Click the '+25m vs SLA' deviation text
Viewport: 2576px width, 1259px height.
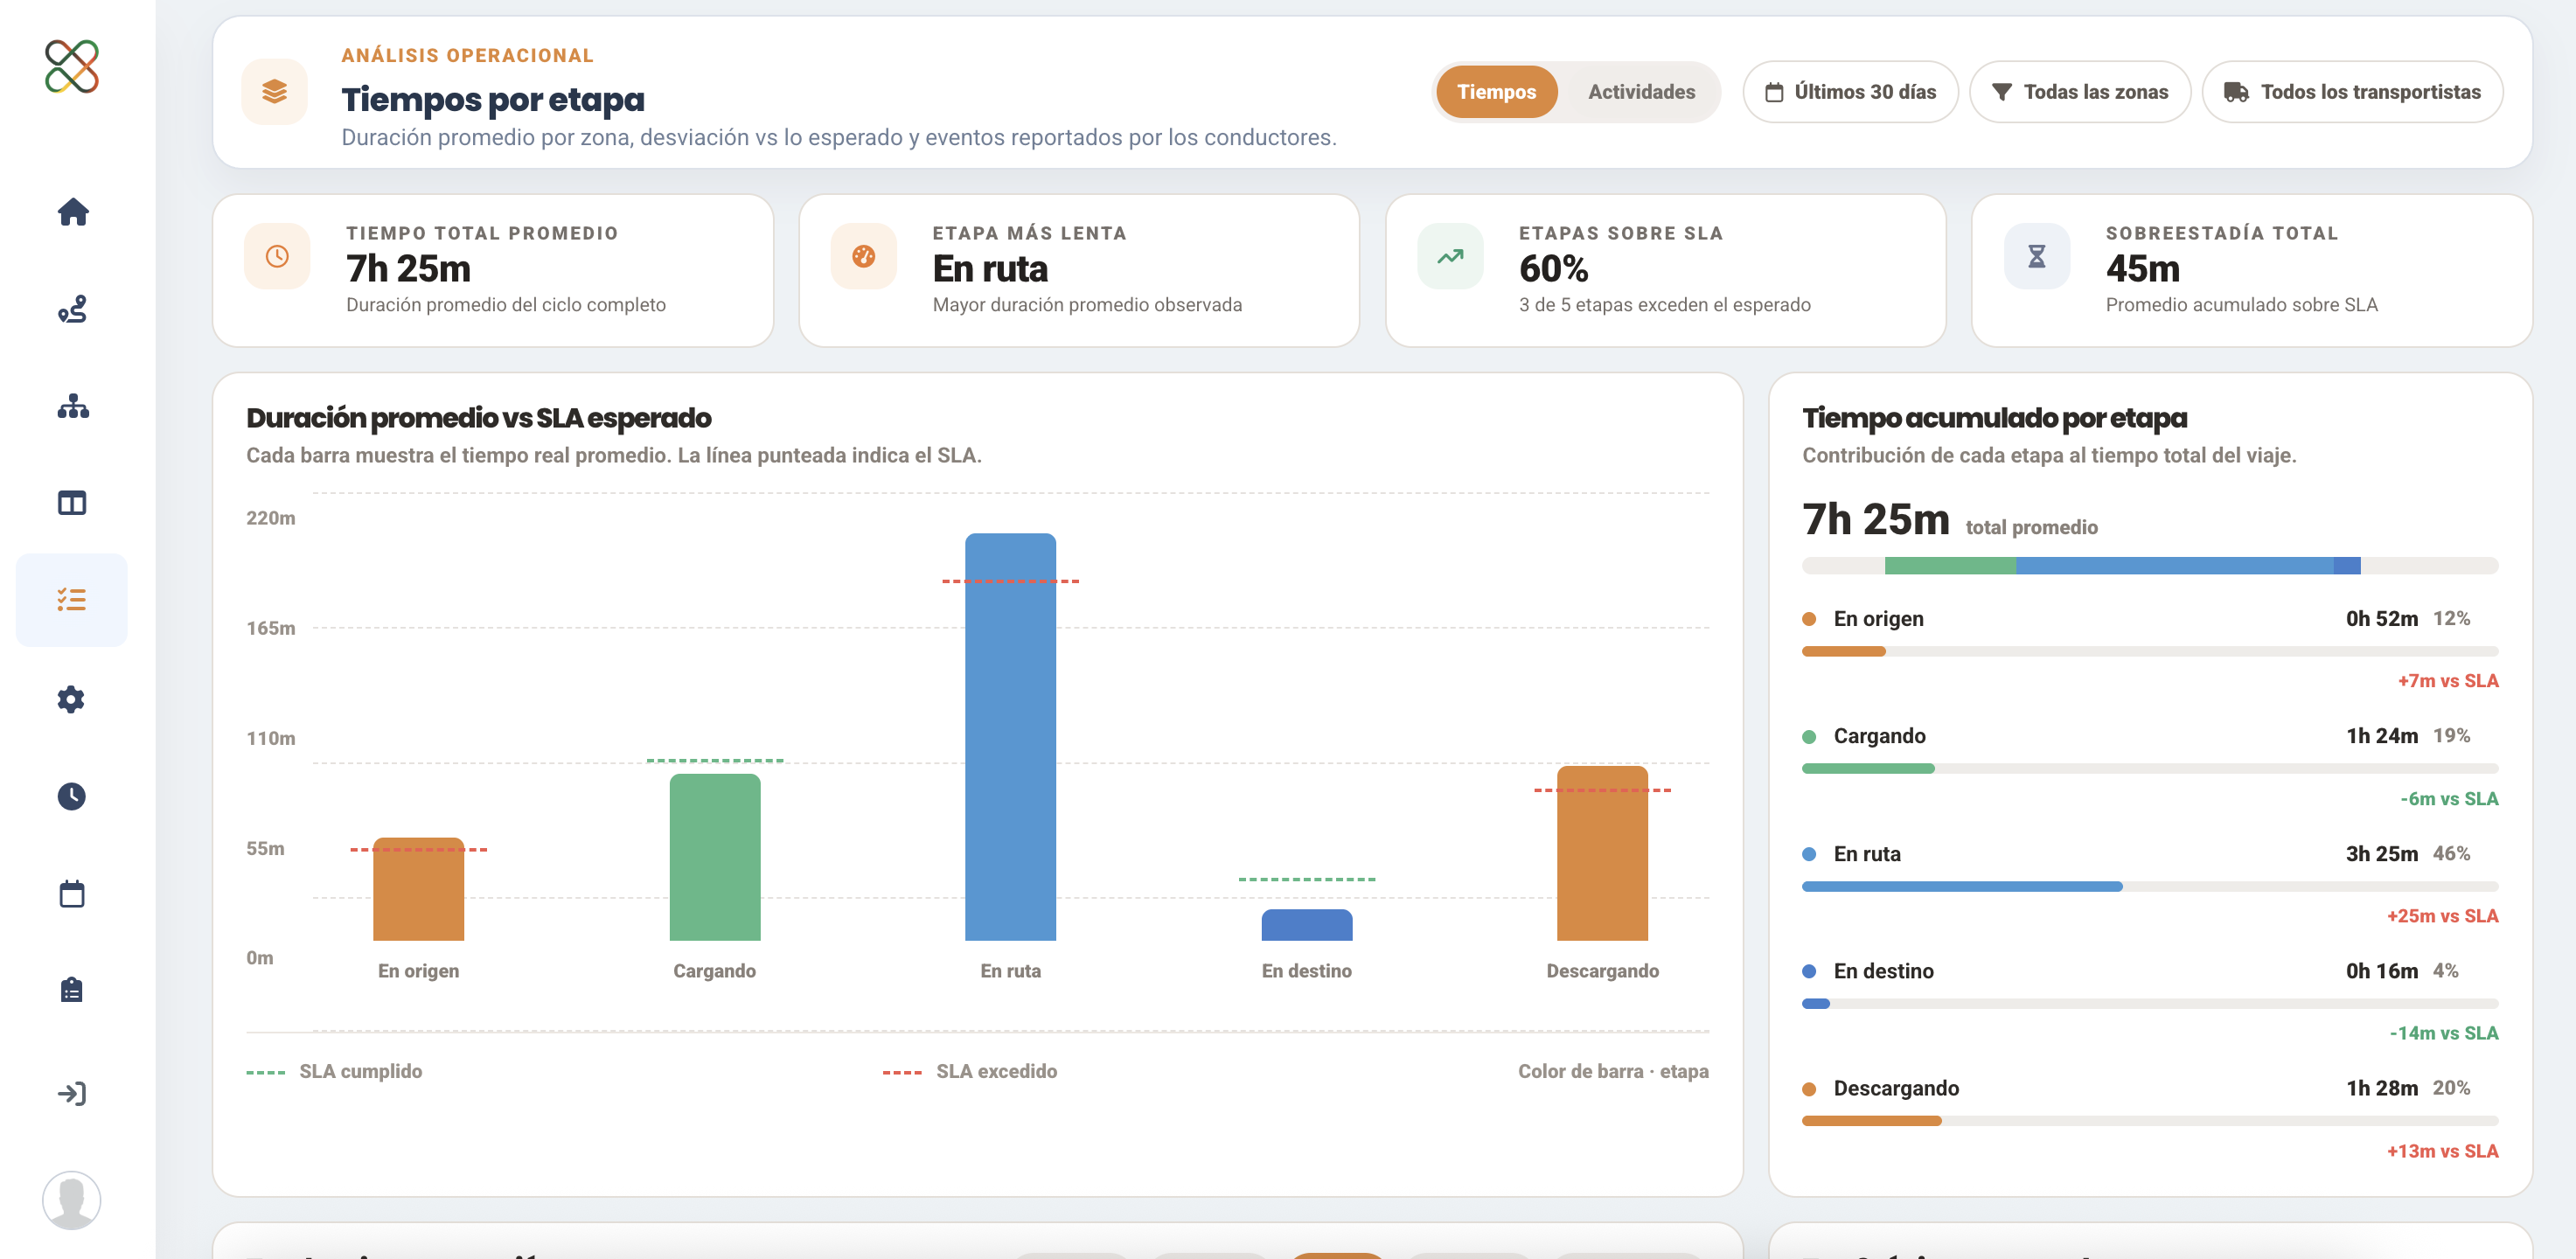coord(2442,916)
